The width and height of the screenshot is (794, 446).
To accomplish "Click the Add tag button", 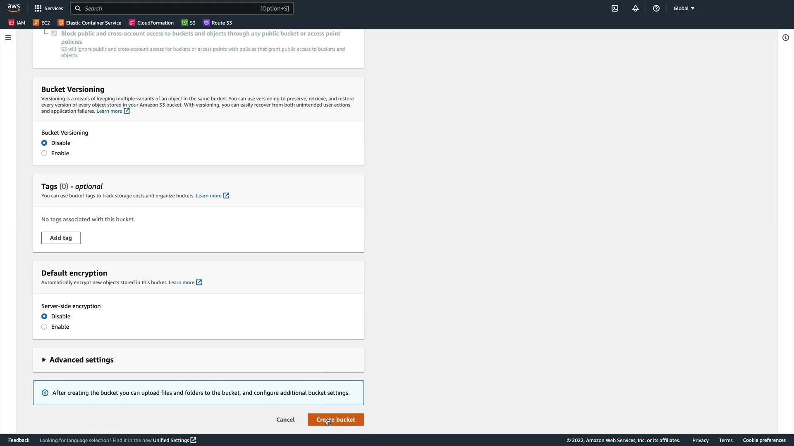I will (61, 238).
